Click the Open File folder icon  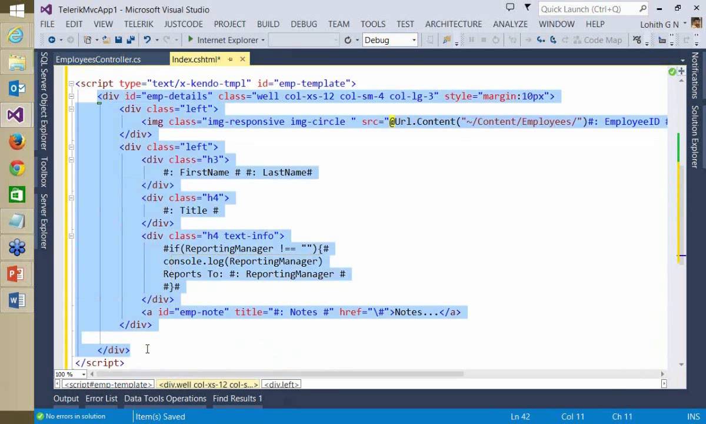pyautogui.click(x=106, y=40)
